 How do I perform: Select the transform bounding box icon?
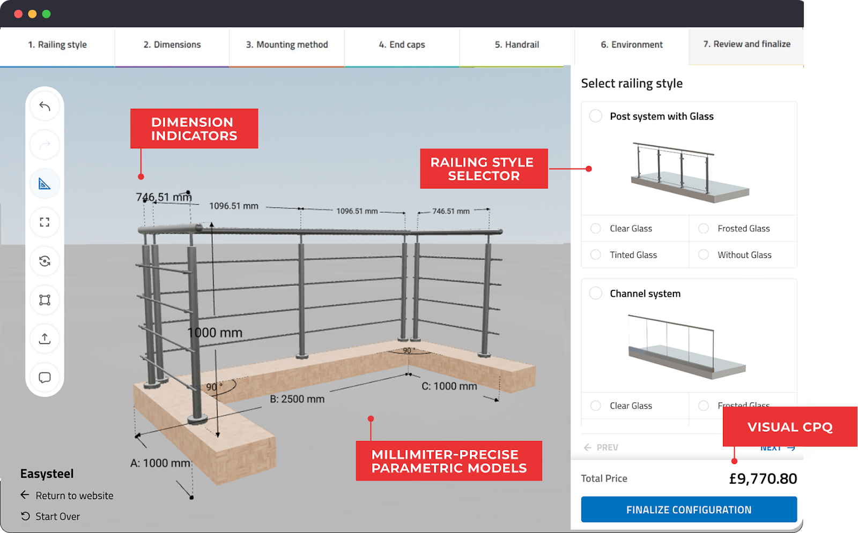click(45, 300)
